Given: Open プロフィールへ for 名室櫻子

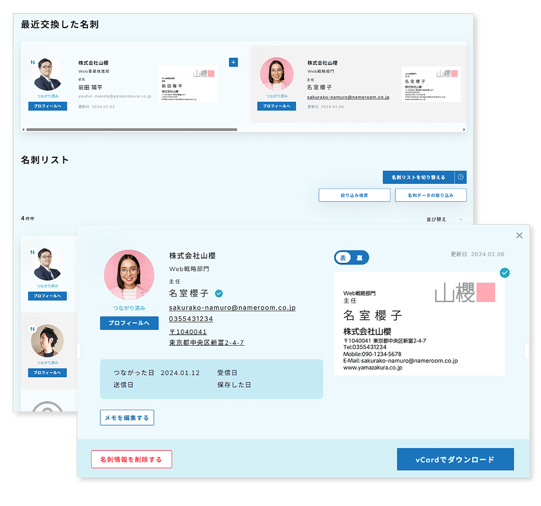Looking at the screenshot, I should (x=129, y=323).
